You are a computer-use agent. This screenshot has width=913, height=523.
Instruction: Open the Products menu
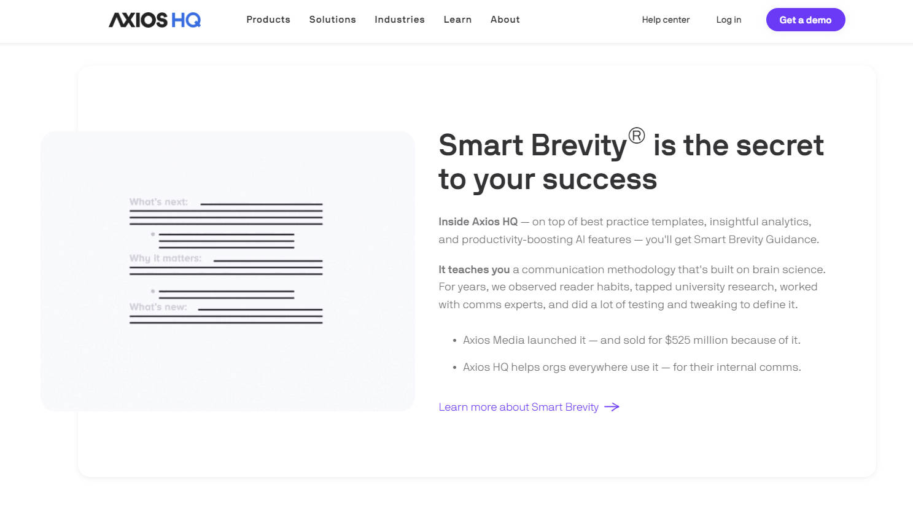pos(268,20)
